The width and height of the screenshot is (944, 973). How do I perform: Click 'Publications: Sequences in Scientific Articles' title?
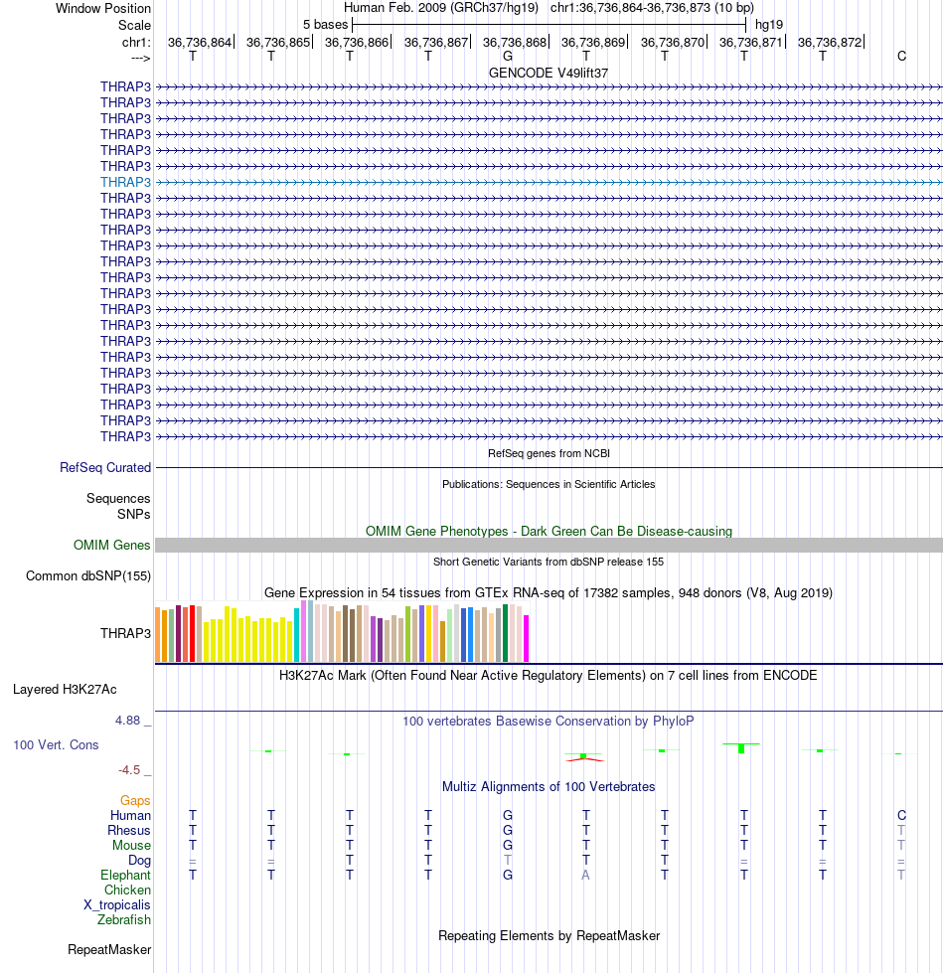click(x=549, y=484)
